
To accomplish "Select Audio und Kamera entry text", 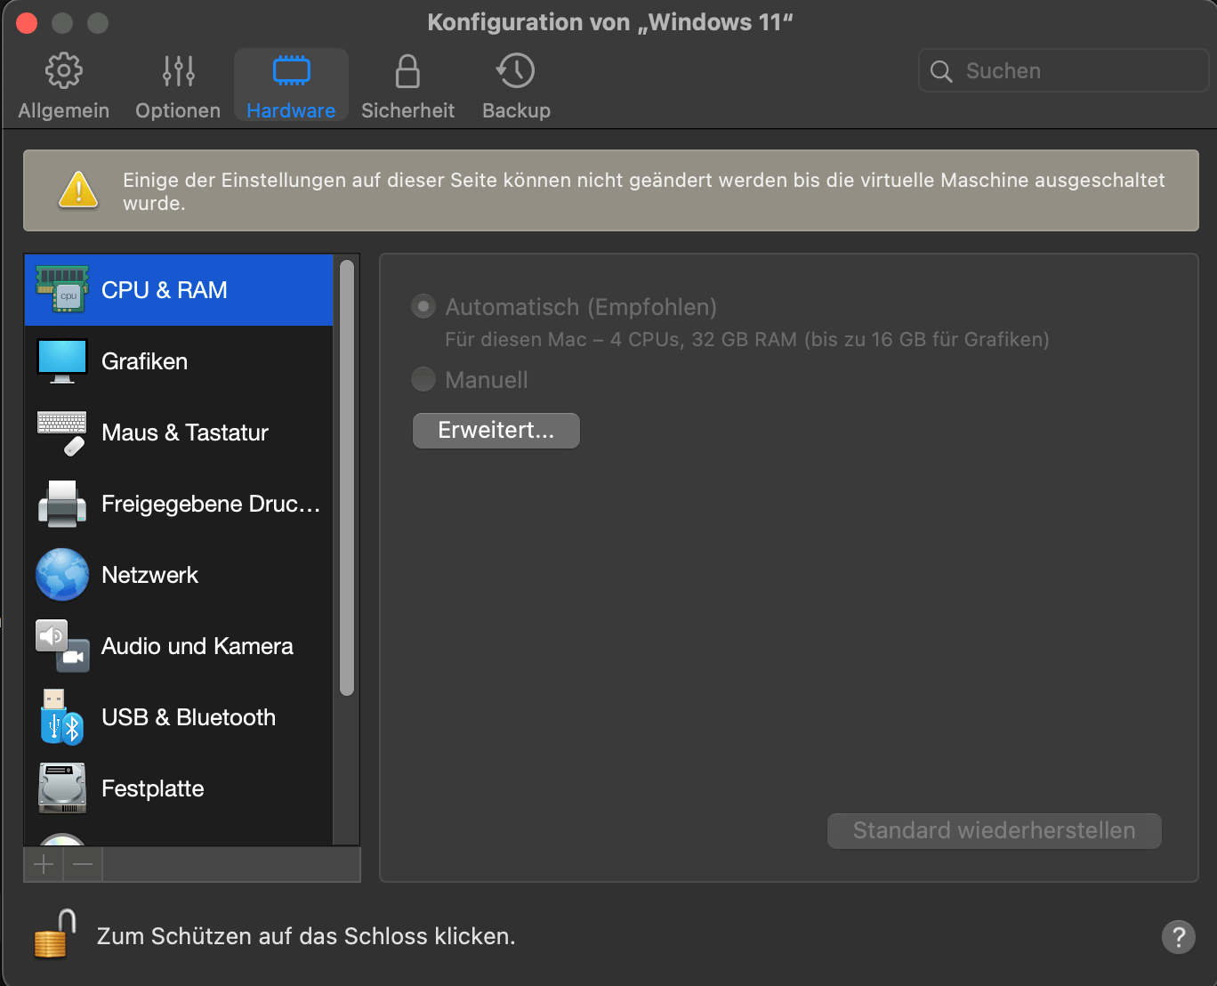I will [197, 646].
